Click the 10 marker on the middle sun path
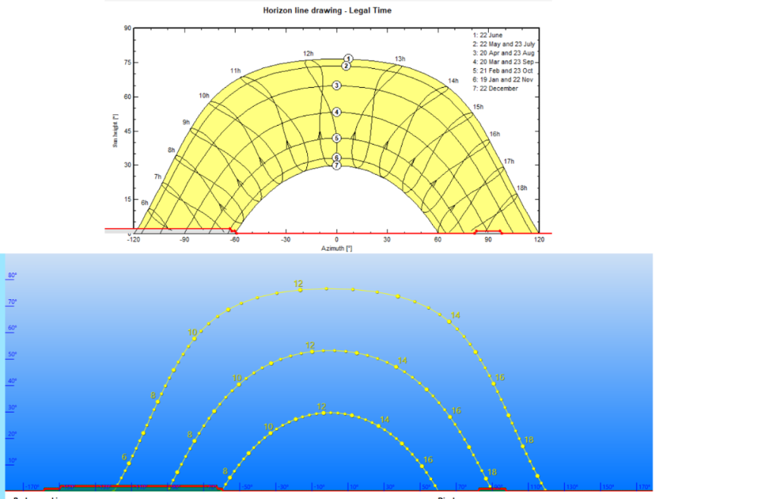 (x=238, y=384)
